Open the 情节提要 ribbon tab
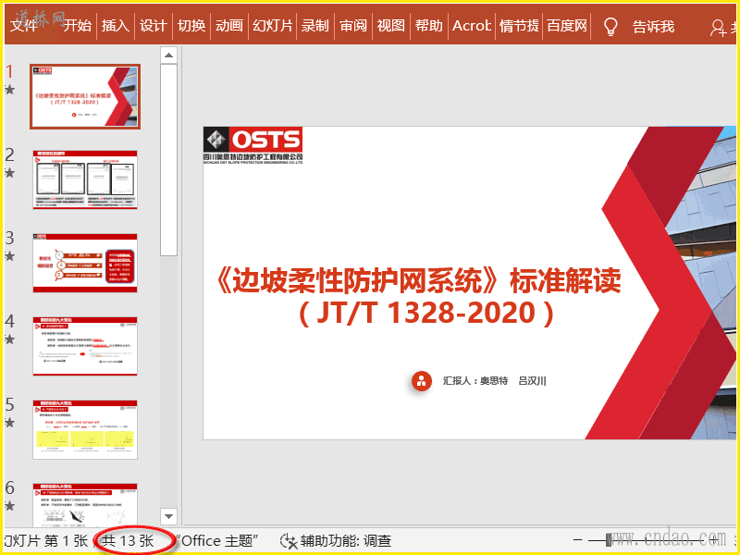 519,26
